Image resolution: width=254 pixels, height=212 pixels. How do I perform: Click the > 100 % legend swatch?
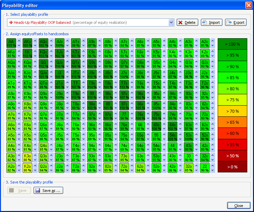[x=232, y=44]
